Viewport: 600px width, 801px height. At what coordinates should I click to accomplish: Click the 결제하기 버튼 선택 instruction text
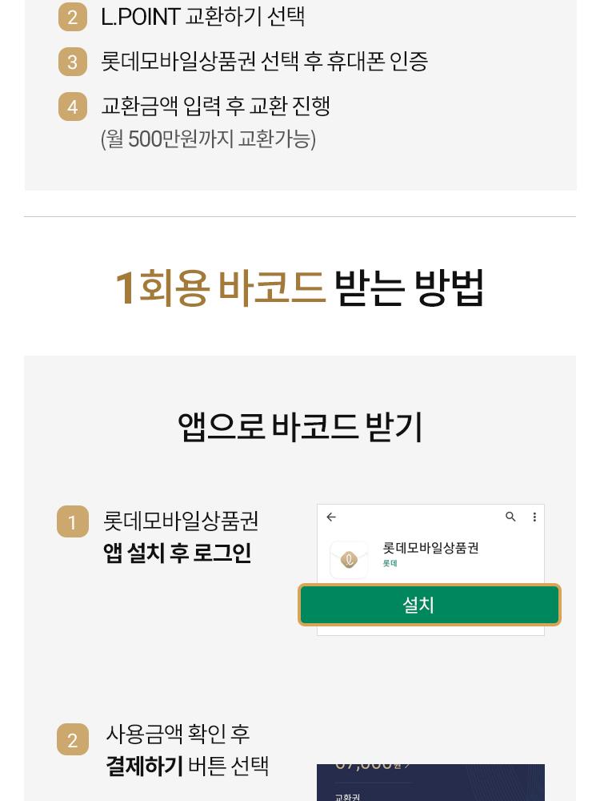tap(187, 766)
